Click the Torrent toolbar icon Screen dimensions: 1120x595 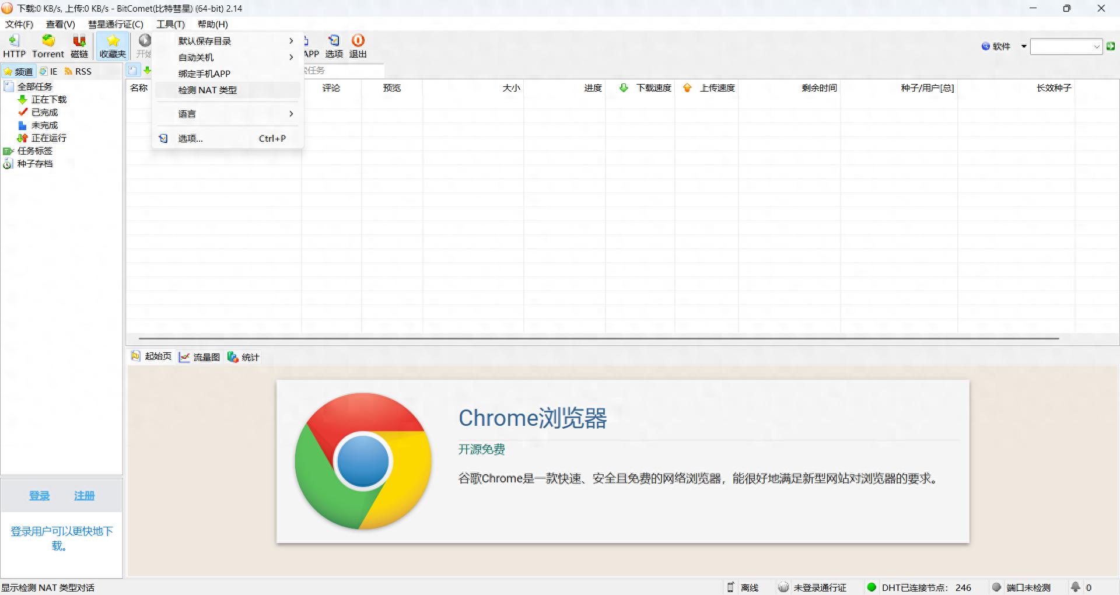tap(48, 46)
